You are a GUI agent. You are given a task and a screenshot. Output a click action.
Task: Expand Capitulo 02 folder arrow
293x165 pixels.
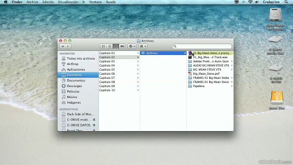(x=138, y=57)
